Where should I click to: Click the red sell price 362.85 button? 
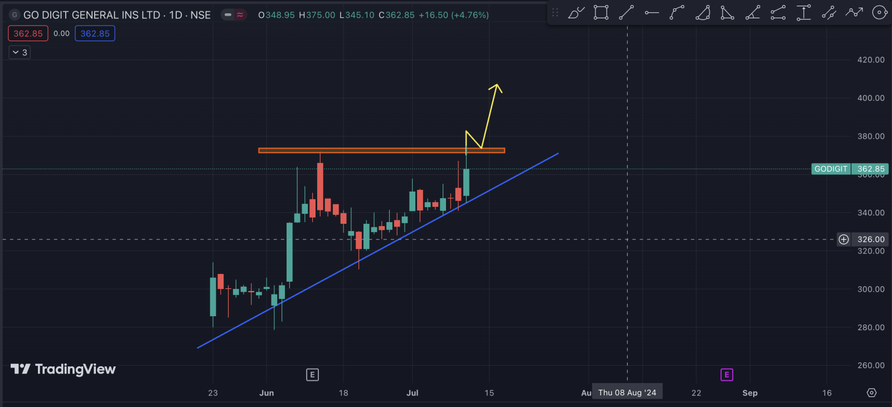28,33
